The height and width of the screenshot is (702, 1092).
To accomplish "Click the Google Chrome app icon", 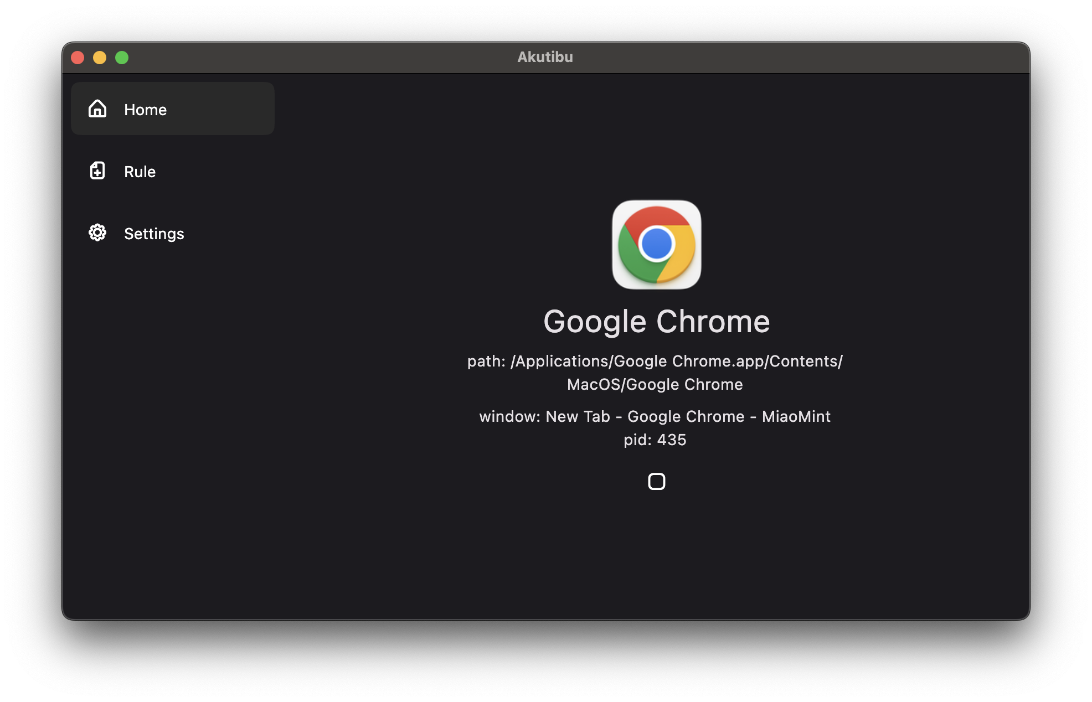I will 656,244.
